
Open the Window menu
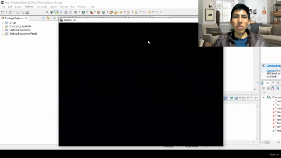click(82, 7)
